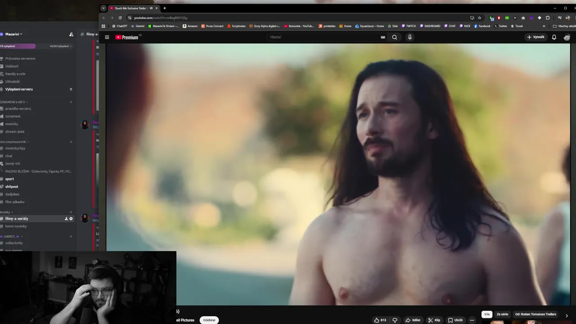Viewport: 576px width, 324px height.
Task: Bookmark this page with the star icon
Action: 480,18
